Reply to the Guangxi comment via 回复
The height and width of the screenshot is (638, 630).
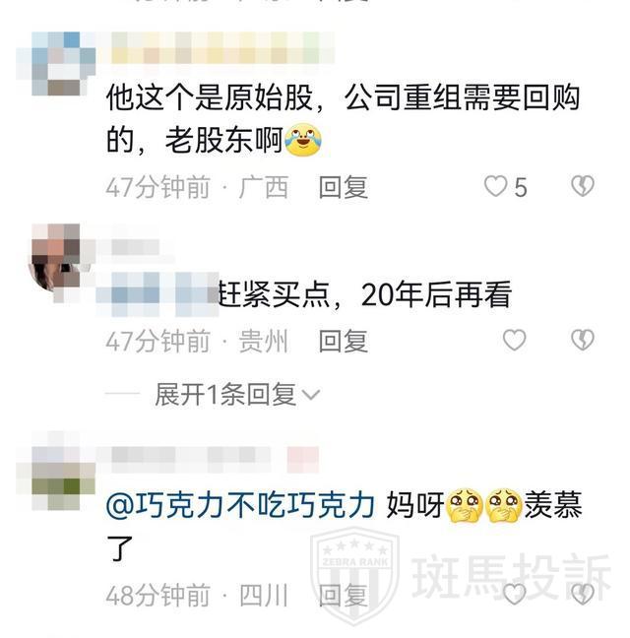[344, 187]
